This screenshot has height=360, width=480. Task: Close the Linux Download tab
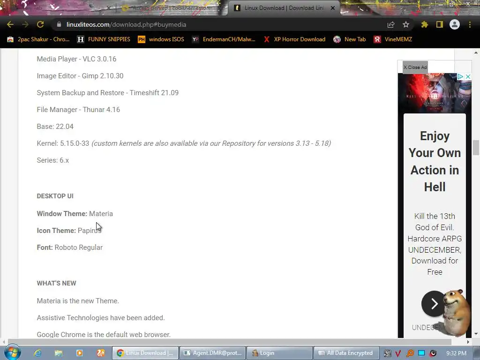333,8
